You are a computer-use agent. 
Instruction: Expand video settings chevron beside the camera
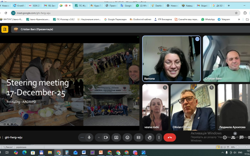point(99,137)
